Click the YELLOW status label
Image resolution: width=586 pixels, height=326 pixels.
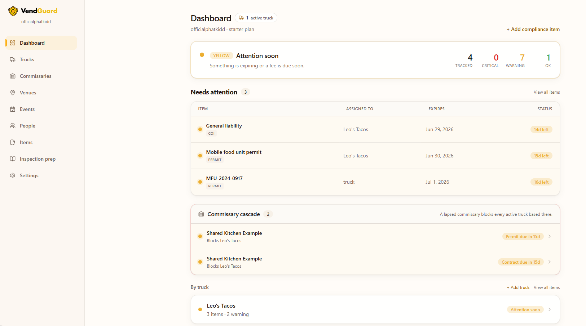221,56
